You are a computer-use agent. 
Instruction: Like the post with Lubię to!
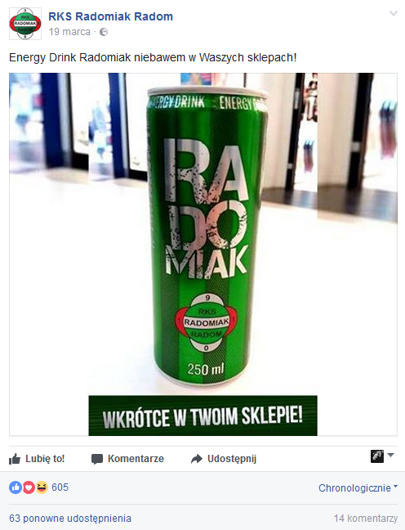(37, 459)
